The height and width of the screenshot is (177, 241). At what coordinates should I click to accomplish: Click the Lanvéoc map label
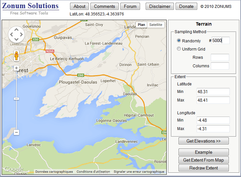click(34, 145)
